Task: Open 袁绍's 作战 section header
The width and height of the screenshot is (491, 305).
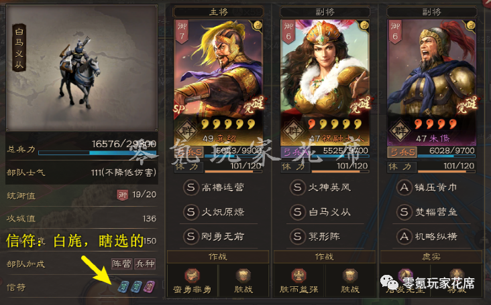Action: (218, 257)
